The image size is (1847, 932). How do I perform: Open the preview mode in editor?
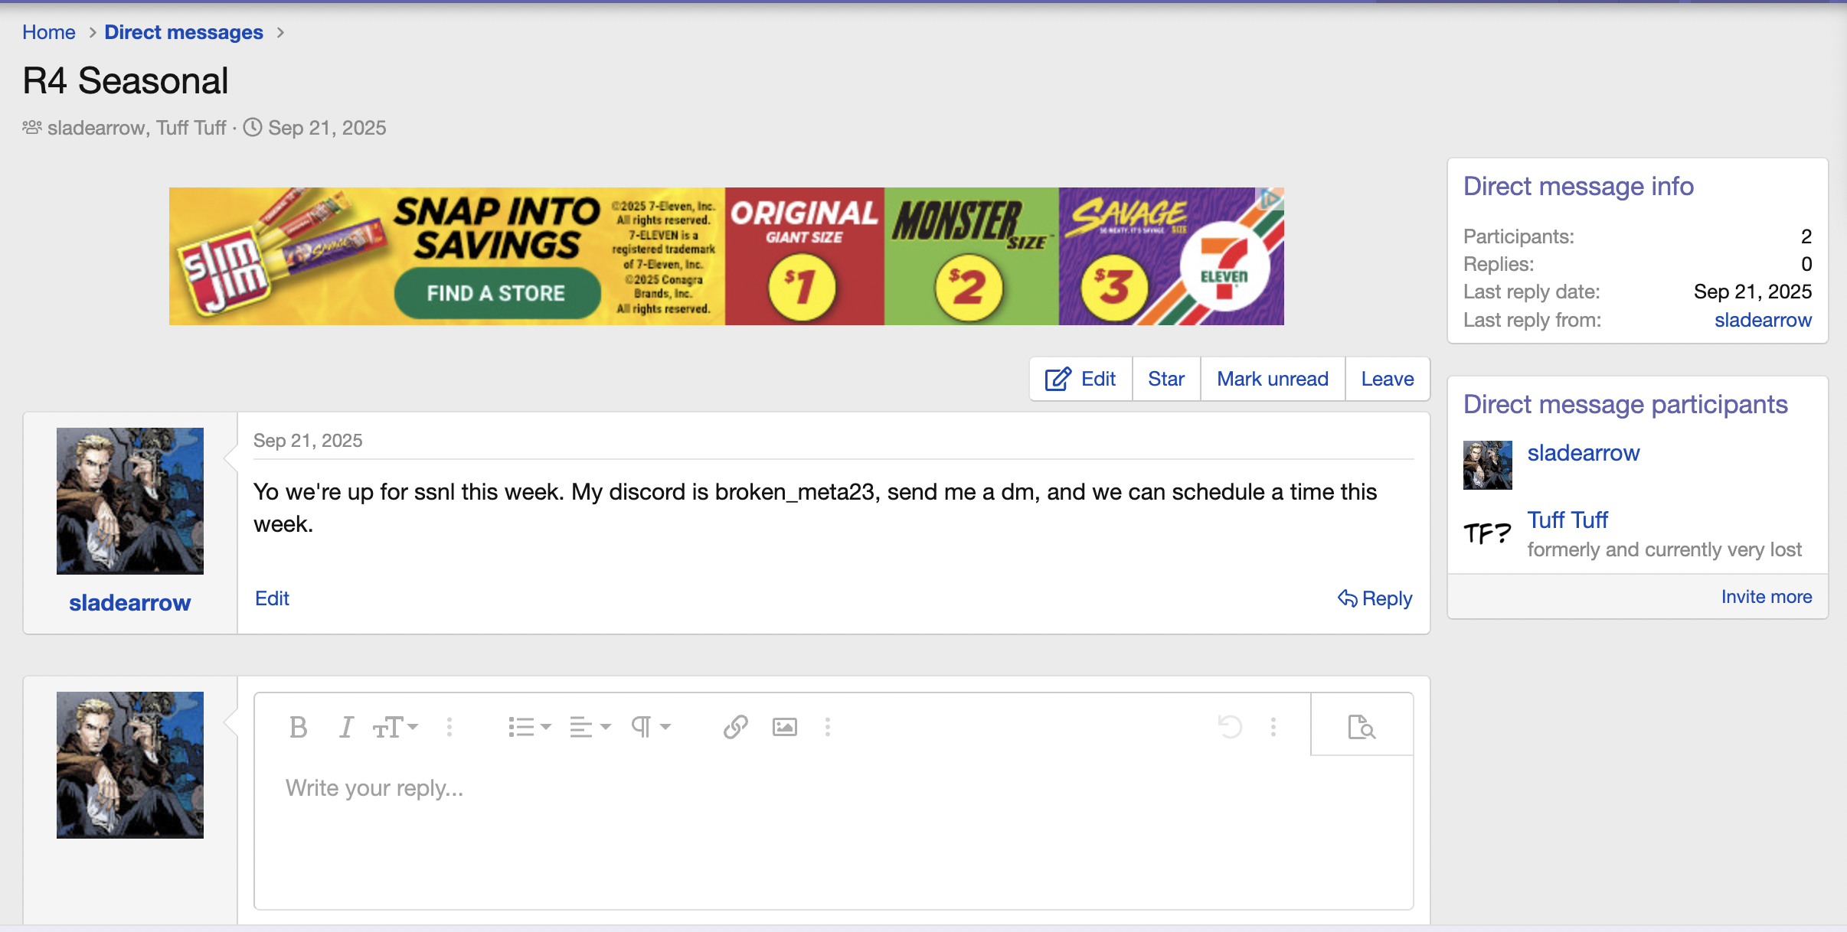1361,726
